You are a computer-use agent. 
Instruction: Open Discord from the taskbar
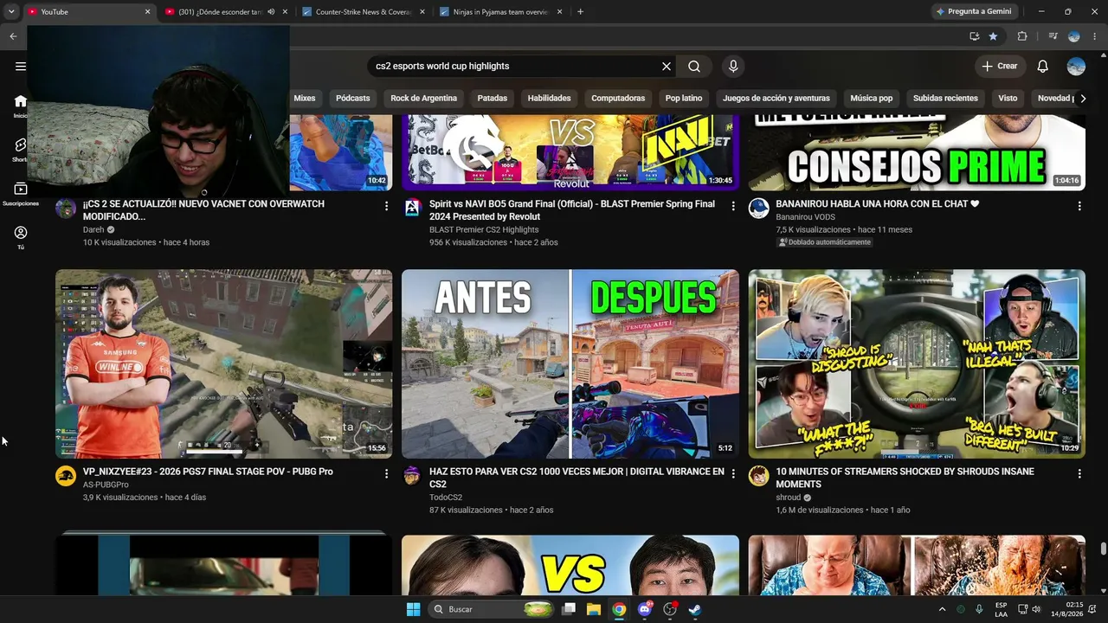pyautogui.click(x=644, y=609)
